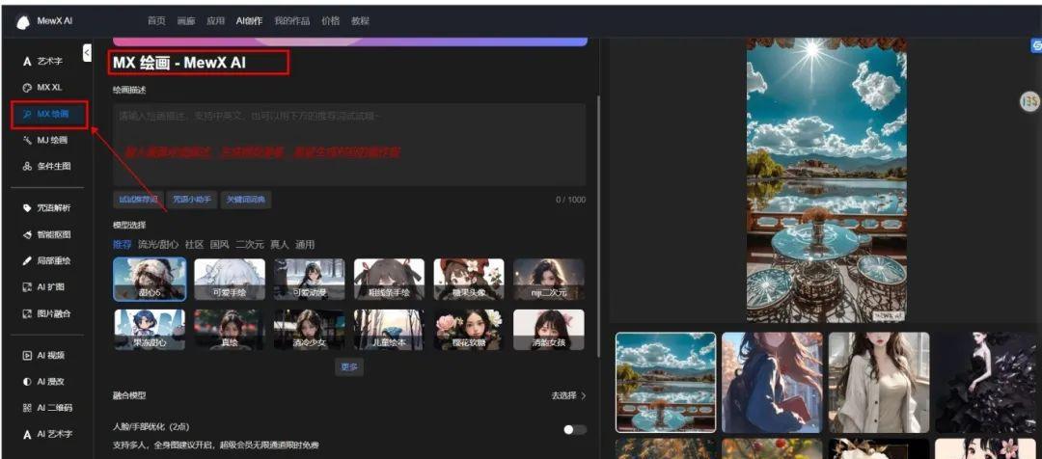Viewport: 1042px width, 459px height.
Task: Select the MJ 绘画 wand icon
Action: [x=27, y=141]
